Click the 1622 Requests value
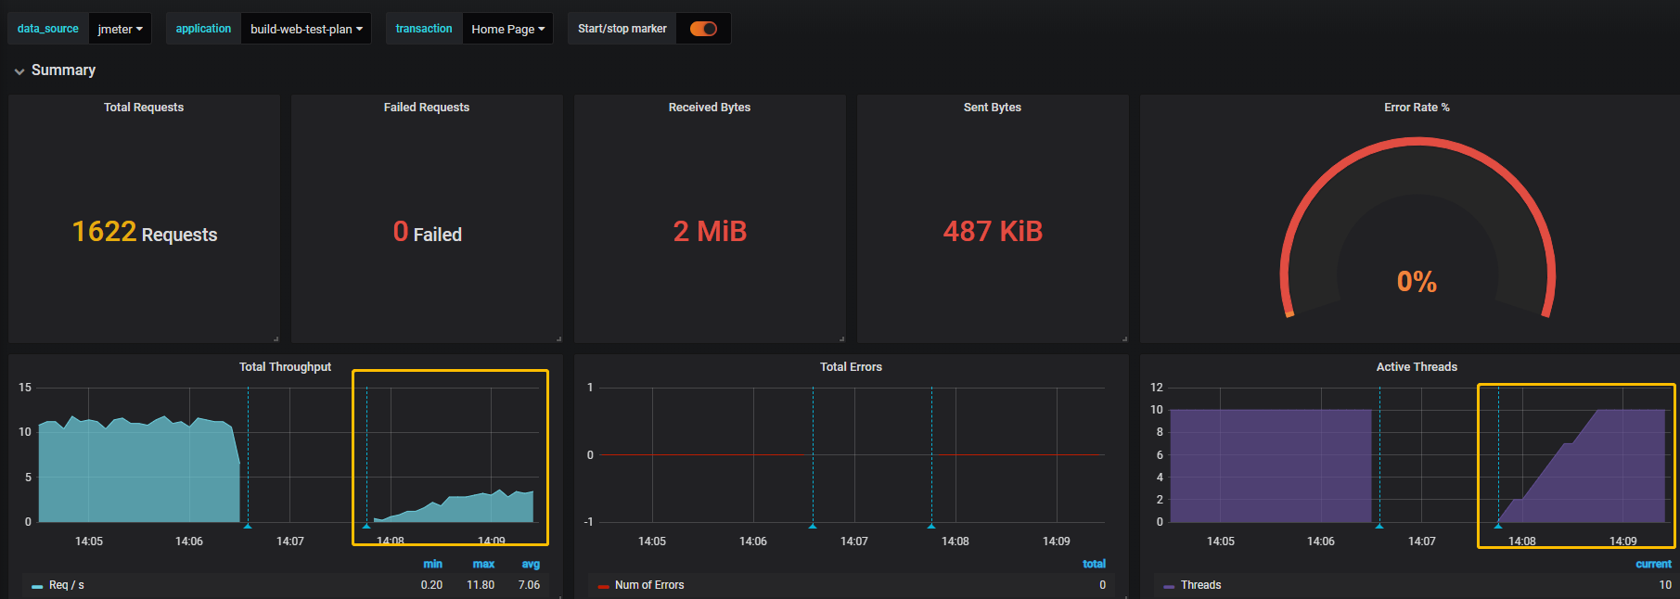The width and height of the screenshot is (1680, 599). [x=145, y=232]
